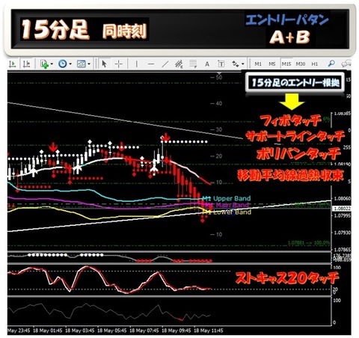The image size is (359, 338).
Task: Open the magnifier search icon
Action: [x=331, y=64]
